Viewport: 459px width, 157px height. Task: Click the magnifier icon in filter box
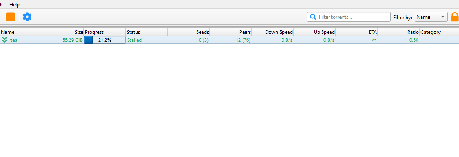[313, 17]
